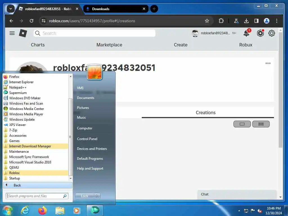
Task: Open the profile three-dots options menu
Action: tap(268, 63)
